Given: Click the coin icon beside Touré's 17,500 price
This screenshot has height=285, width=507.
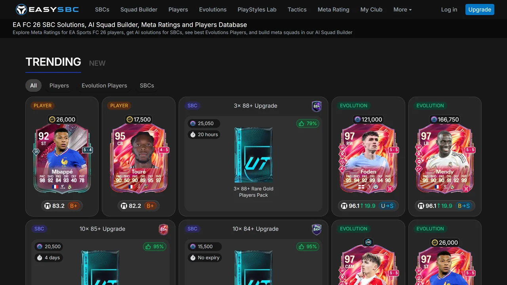Looking at the screenshot, I should (129, 120).
